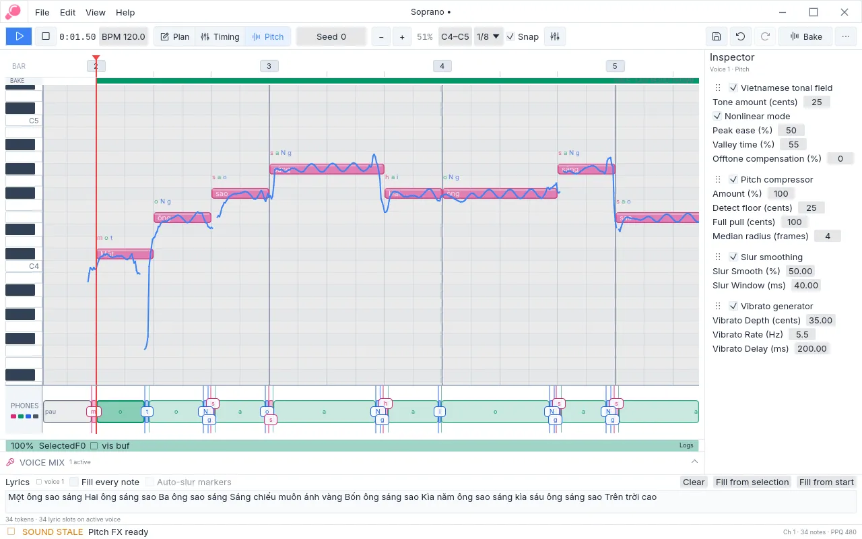The width and height of the screenshot is (862, 539).
Task: Toggle the Vibrato generator checkbox
Action: [733, 306]
